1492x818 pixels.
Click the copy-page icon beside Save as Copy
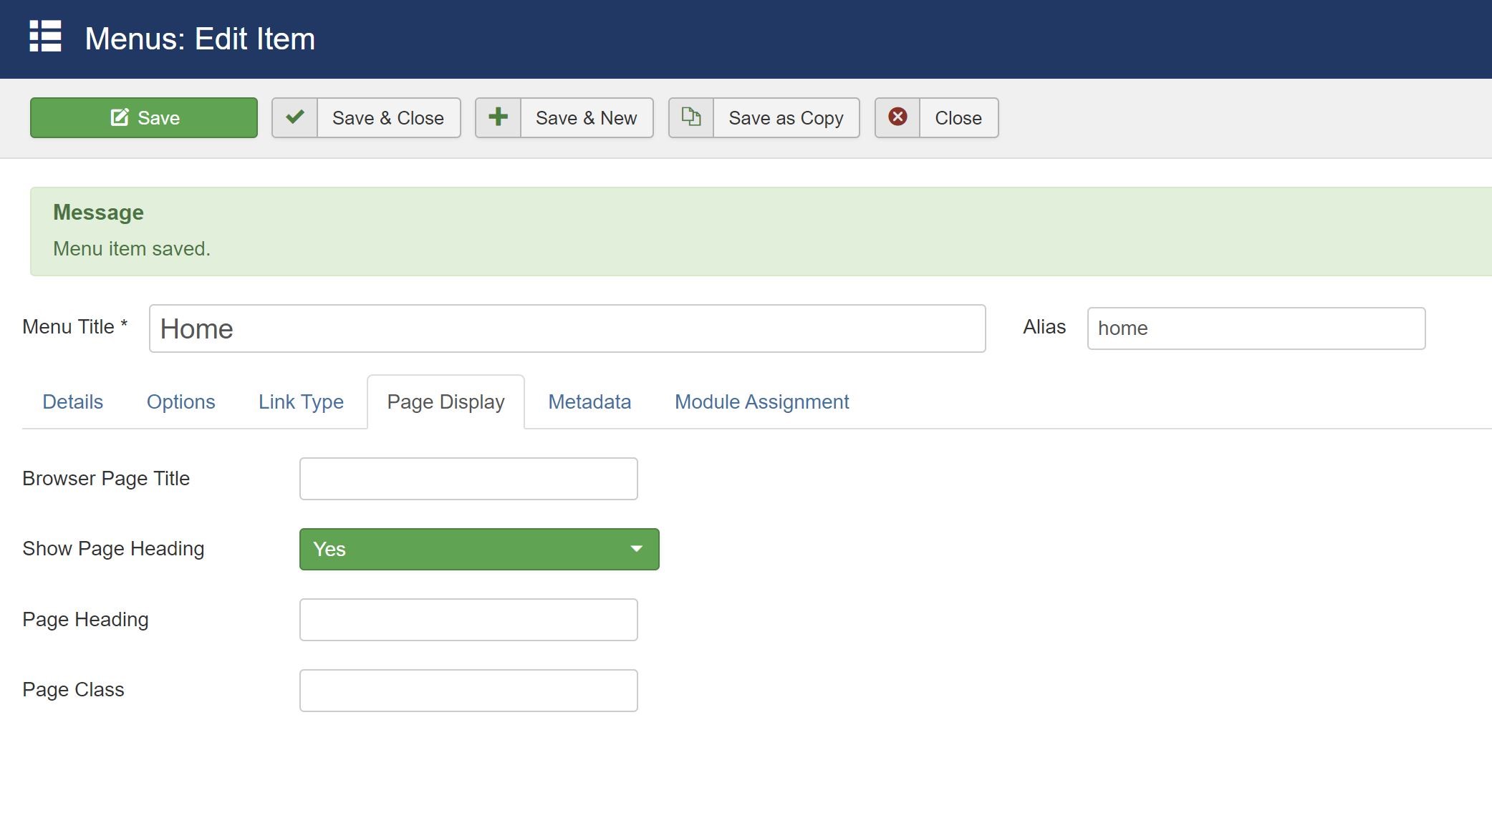(690, 117)
